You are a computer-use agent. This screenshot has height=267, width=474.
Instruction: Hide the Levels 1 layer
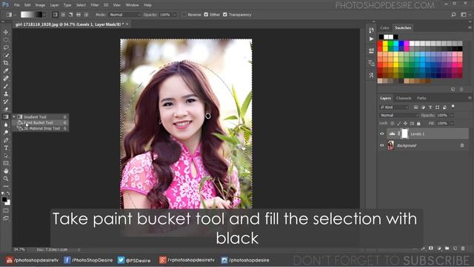coord(382,133)
